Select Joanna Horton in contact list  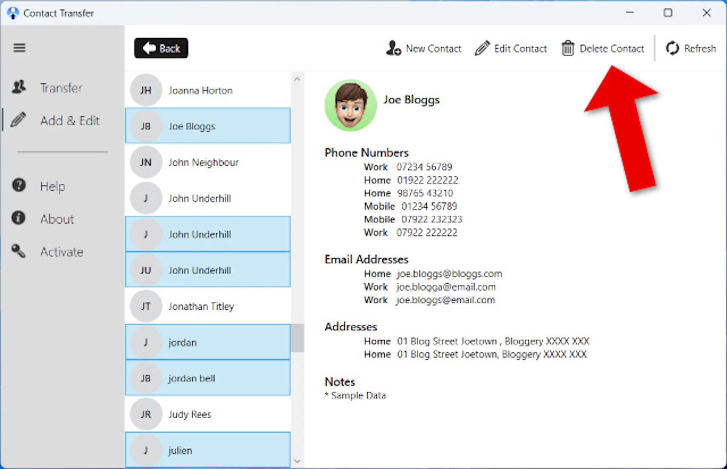click(208, 90)
